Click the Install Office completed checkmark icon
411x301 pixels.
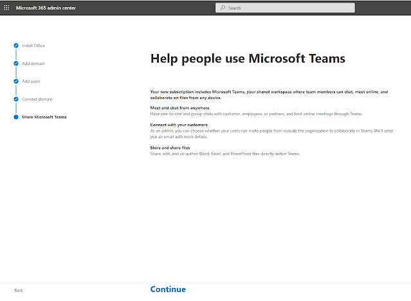coord(16,46)
